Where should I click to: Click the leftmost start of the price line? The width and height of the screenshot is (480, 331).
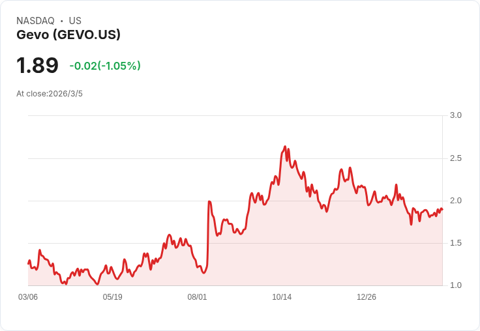pos(29,263)
